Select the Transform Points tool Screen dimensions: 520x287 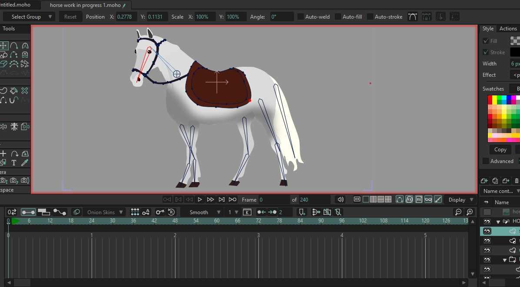[3, 46]
